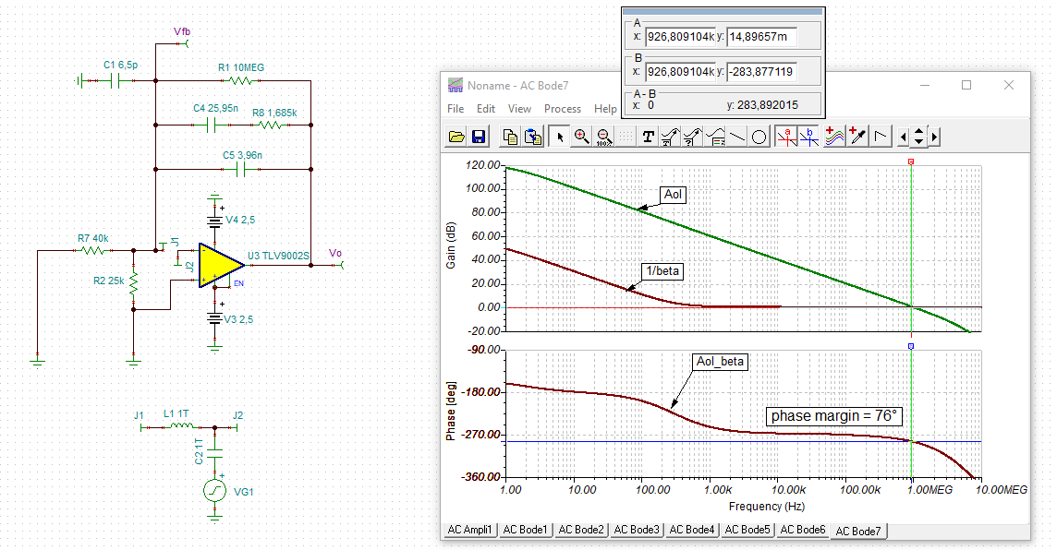Viewport: 1057px width, 550px height.
Task: Click the down arrow move button
Action: click(x=918, y=141)
